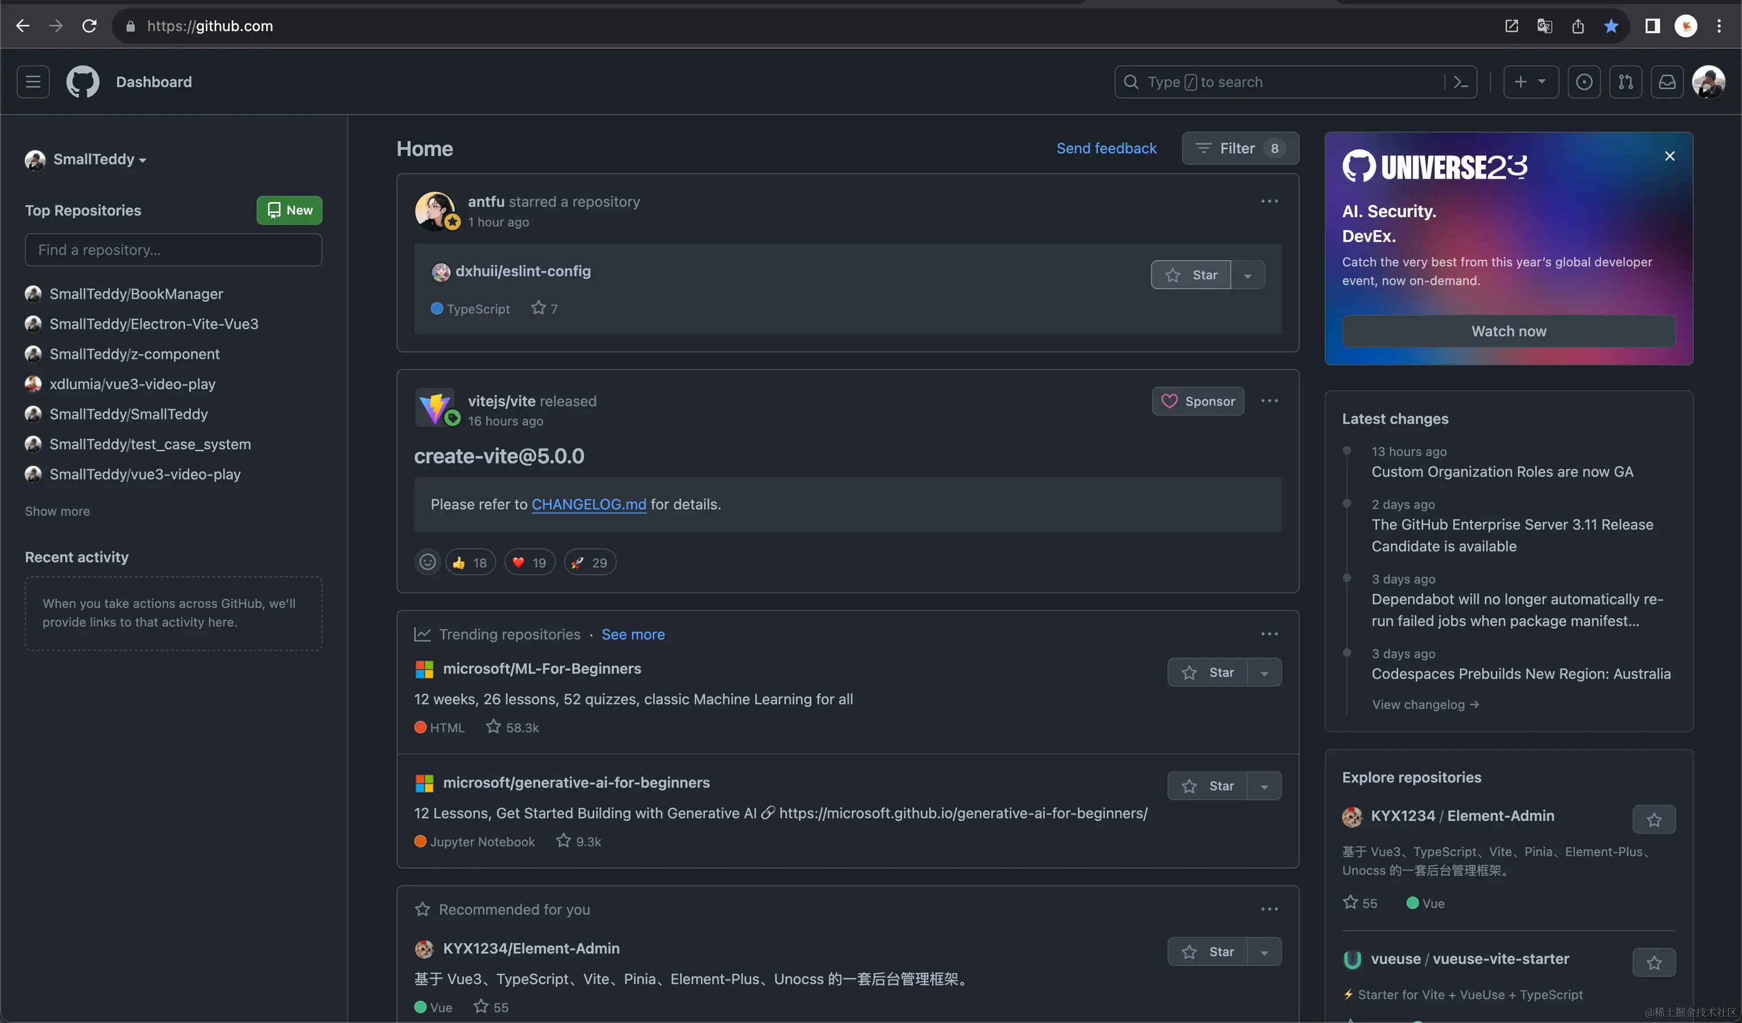Open the three-dot menu on the Trending repositories card
Viewport: 1742px width, 1023px height.
pos(1269,634)
